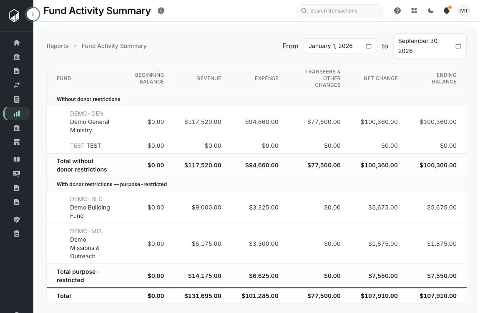Click Total purpose-restricted revenue $14,175.00
Viewport: 480px width, 313px height.
(x=204, y=276)
